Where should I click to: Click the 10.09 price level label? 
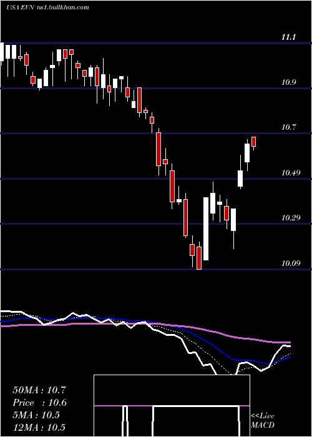coord(291,263)
